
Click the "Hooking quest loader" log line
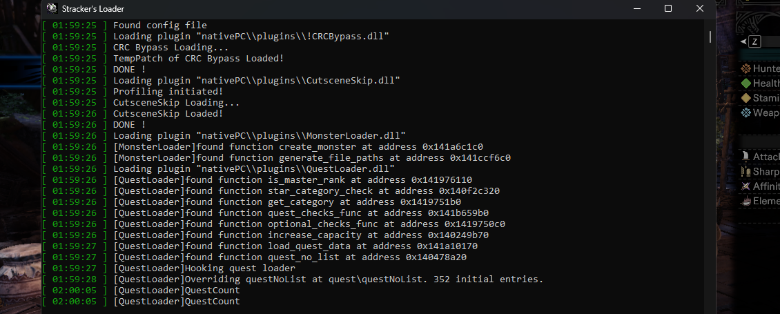204,268
